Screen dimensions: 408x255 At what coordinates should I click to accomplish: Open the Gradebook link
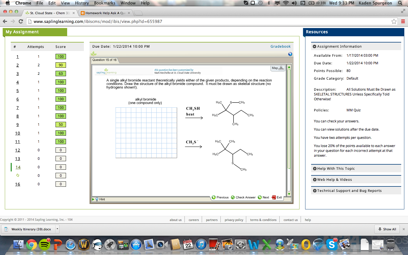tap(280, 46)
